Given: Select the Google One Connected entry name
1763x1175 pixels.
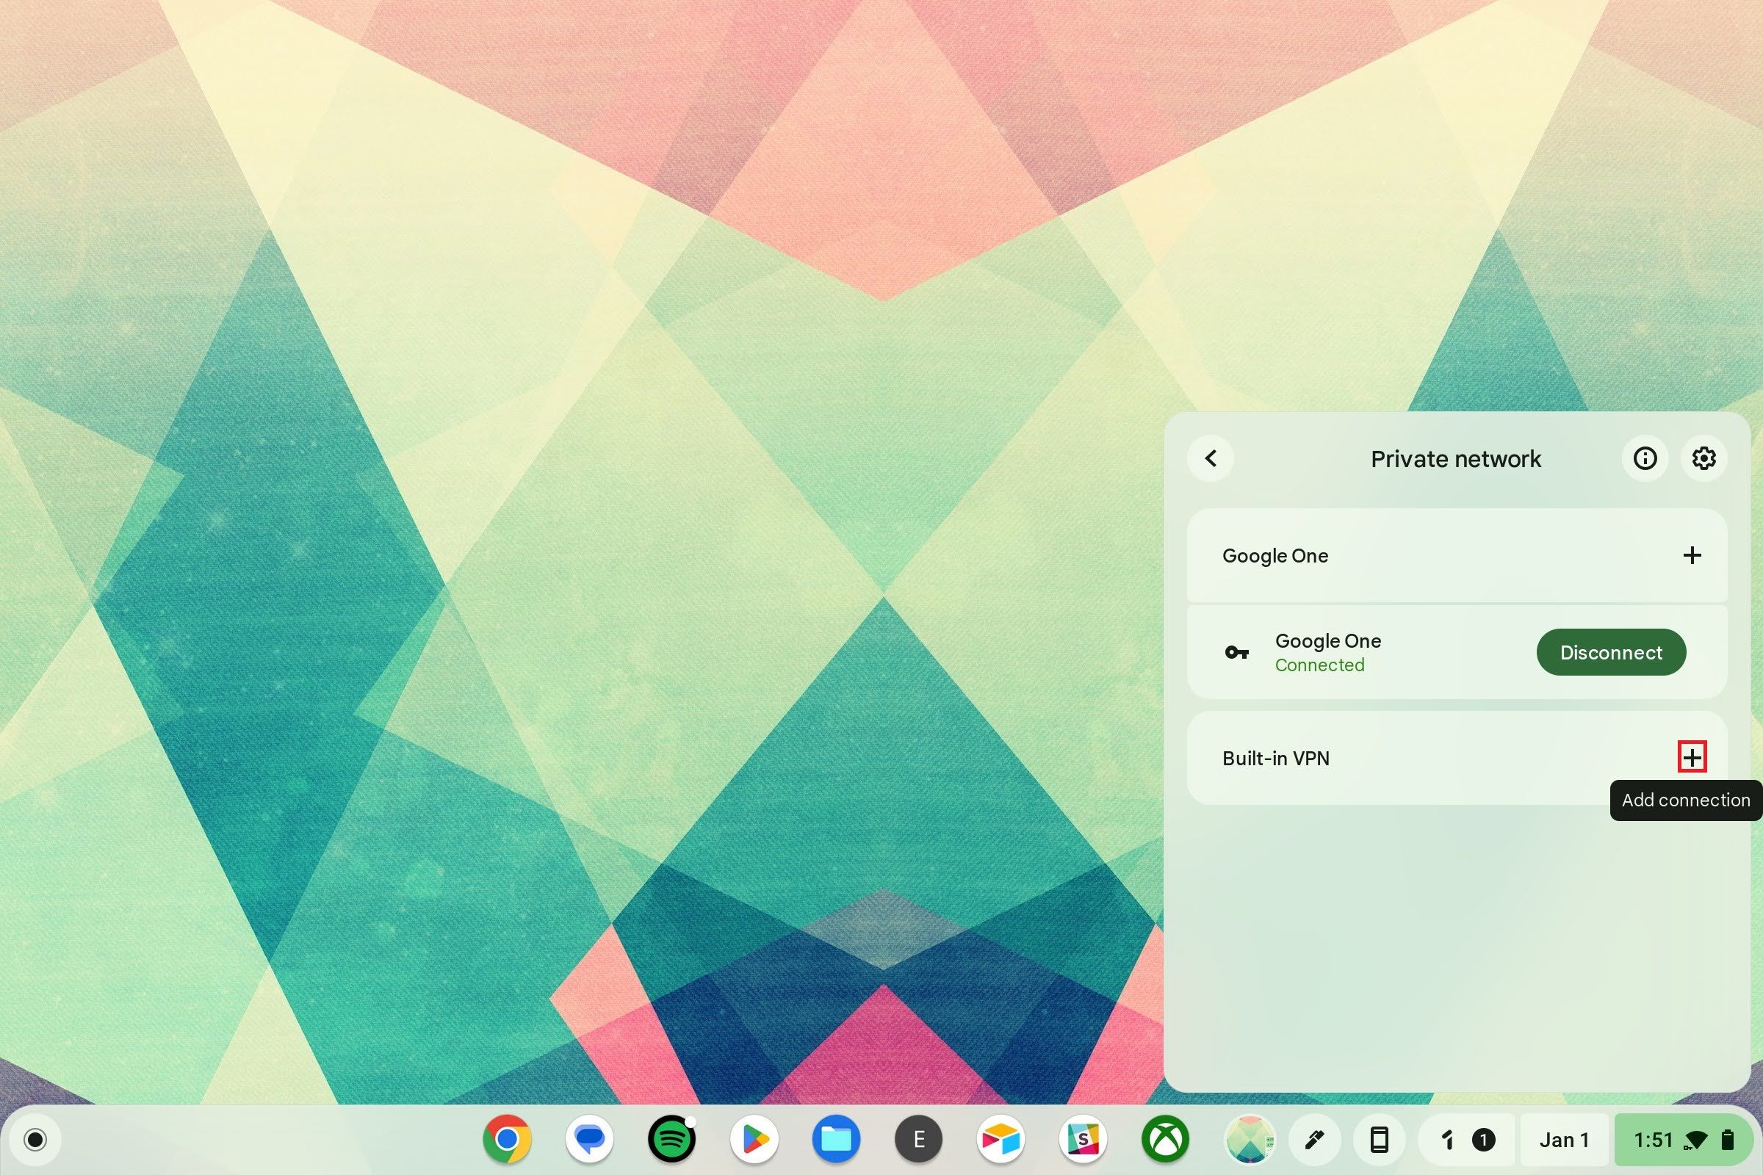Looking at the screenshot, I should (1328, 641).
